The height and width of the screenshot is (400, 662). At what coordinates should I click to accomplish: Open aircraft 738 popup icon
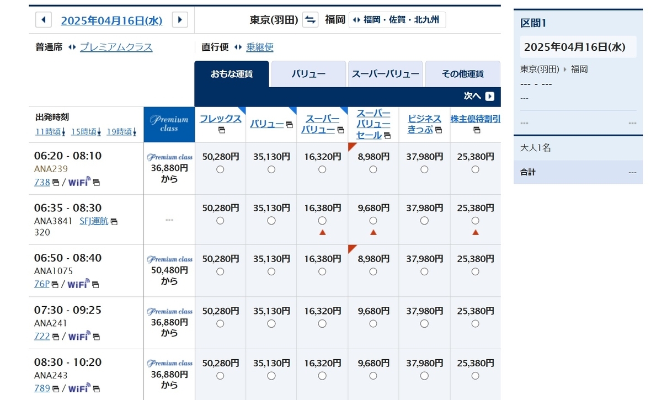(x=55, y=182)
